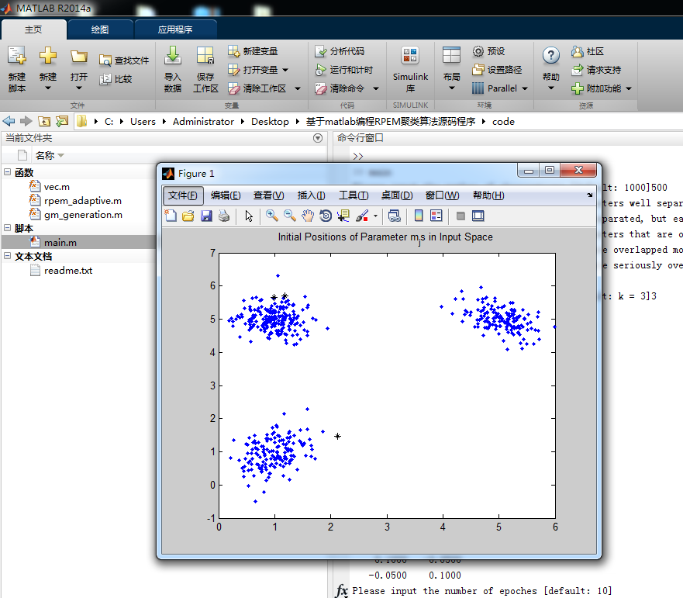Collapse the 函数 group in file browser
Image resolution: width=683 pixels, height=598 pixels.
pyautogui.click(x=8, y=171)
